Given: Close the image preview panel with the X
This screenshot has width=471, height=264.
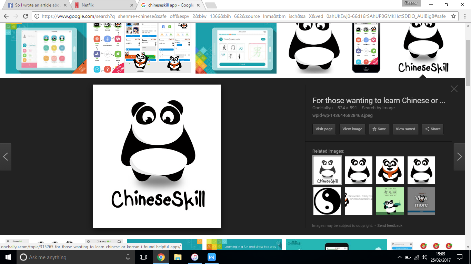Looking at the screenshot, I should click(454, 89).
